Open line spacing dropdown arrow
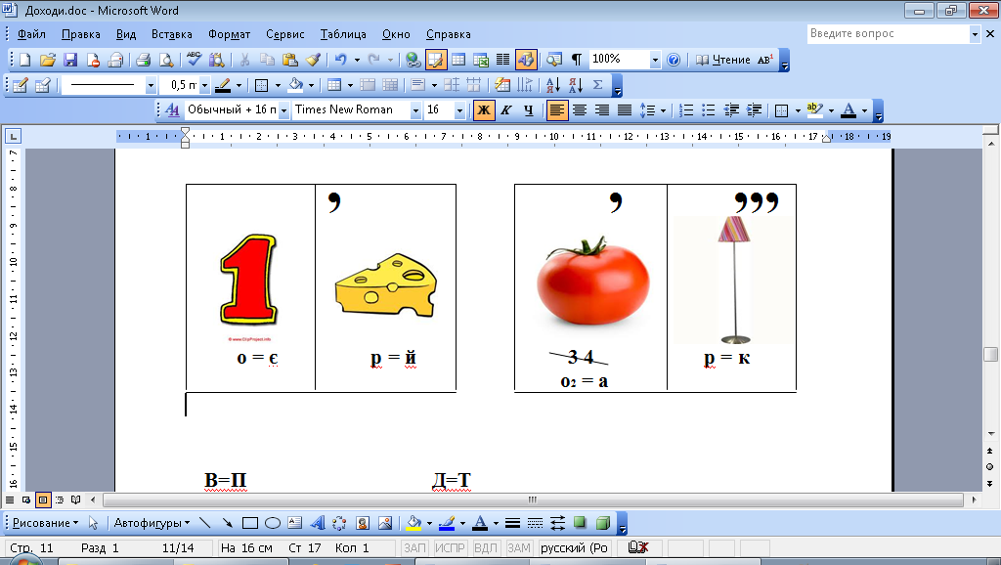The image size is (1001, 565). point(664,110)
